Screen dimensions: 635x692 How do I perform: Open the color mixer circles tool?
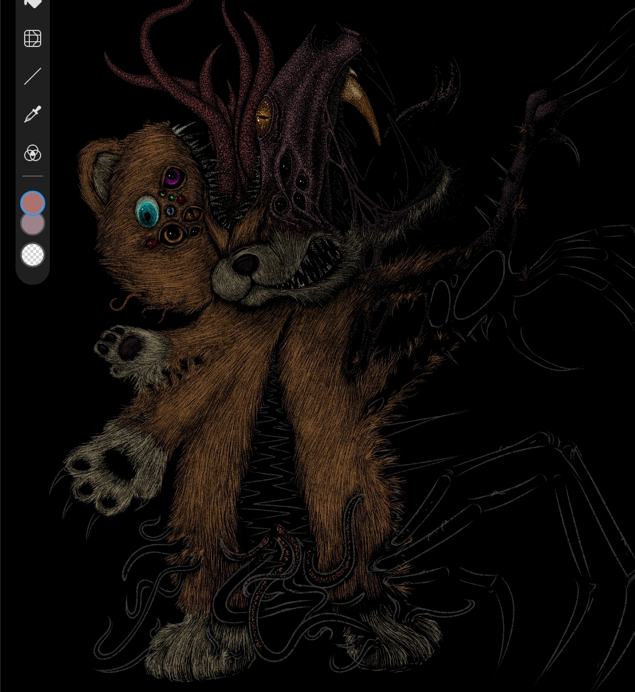tap(33, 153)
